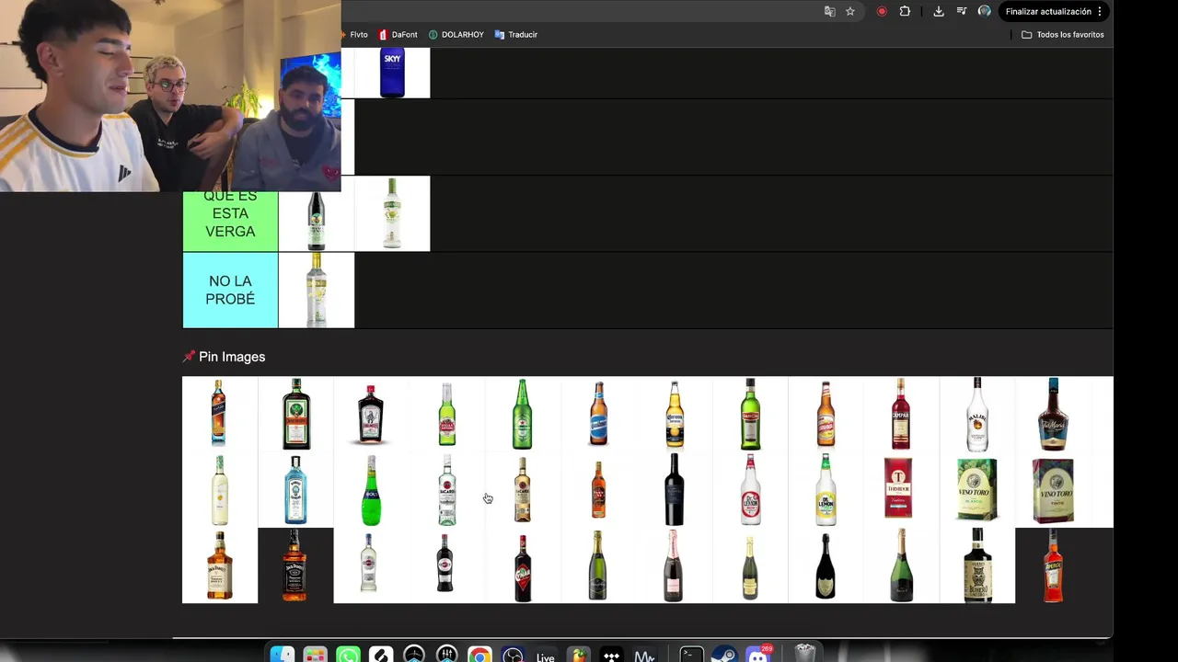Open Finder from the dock
This screenshot has width=1178, height=662.
283,654
